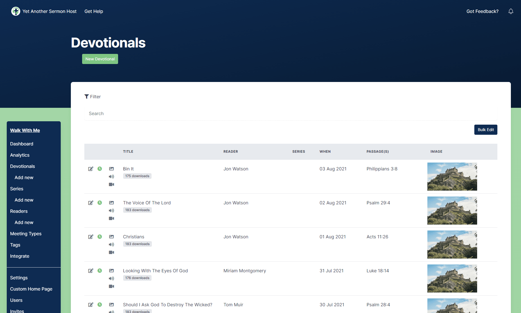Click the notification bell icon
The image size is (521, 313).
point(511,11)
